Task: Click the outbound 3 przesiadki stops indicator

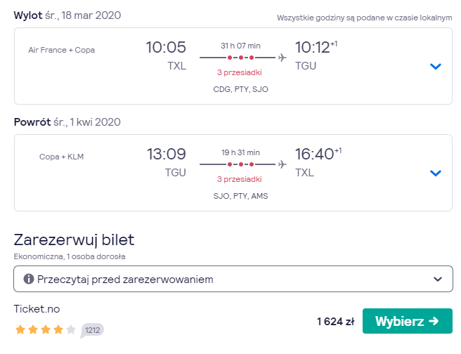Action: coord(240,72)
